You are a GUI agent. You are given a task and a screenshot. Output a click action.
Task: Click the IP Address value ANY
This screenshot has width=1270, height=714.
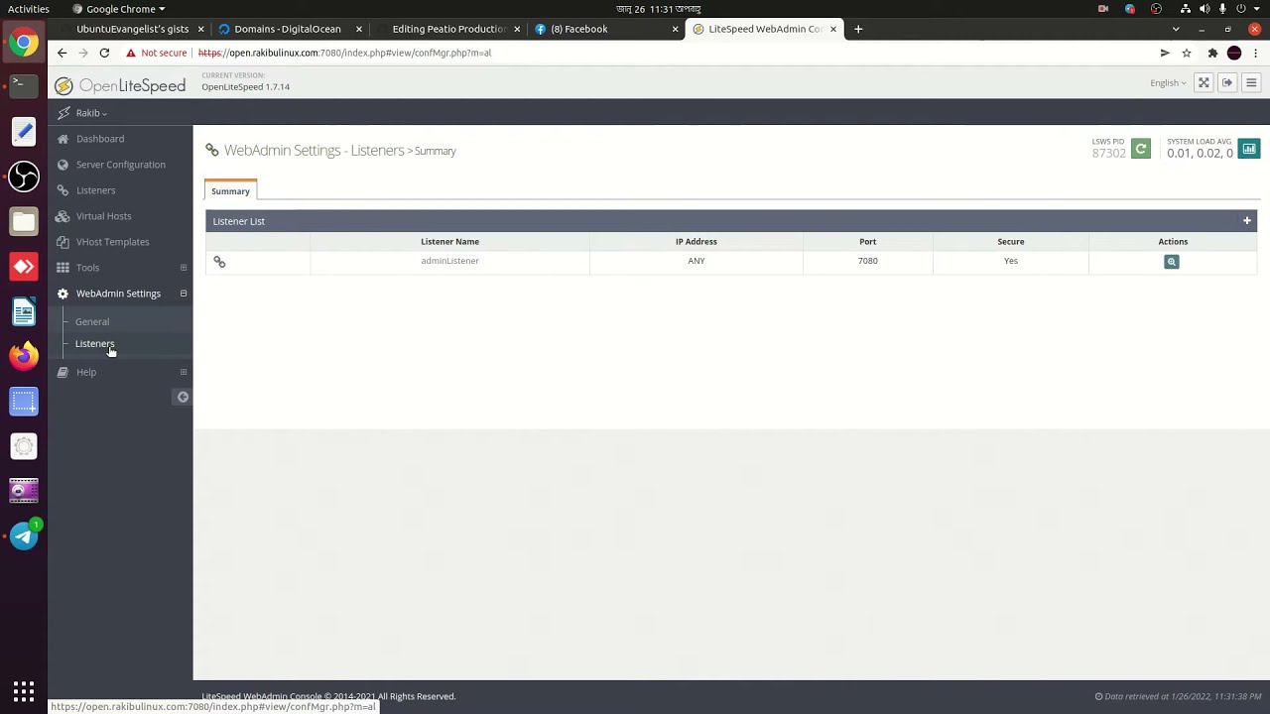pos(697,261)
